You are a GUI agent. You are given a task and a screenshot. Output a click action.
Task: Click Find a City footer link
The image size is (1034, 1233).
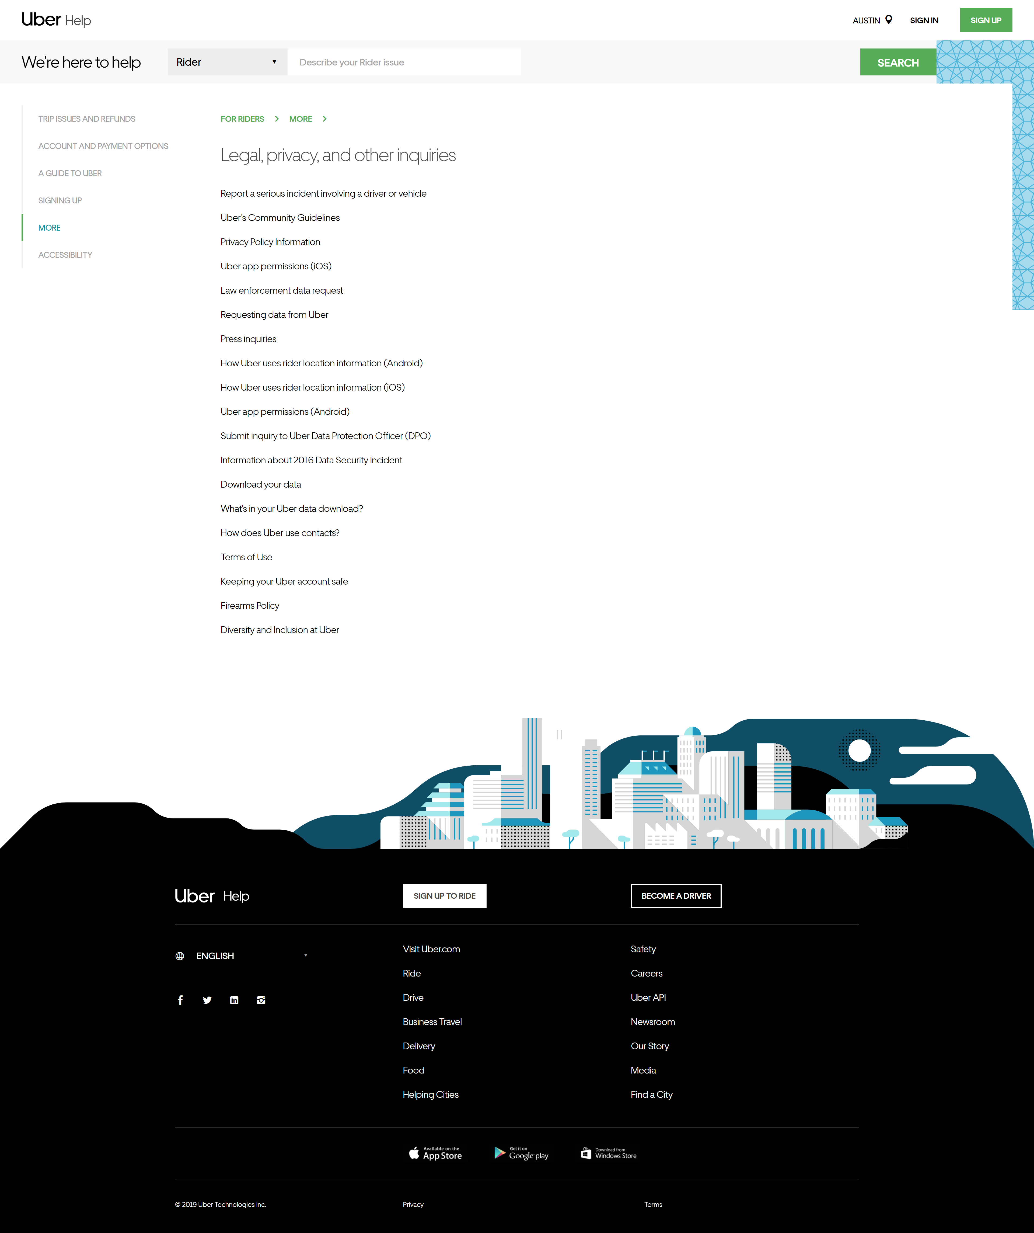pos(652,1095)
